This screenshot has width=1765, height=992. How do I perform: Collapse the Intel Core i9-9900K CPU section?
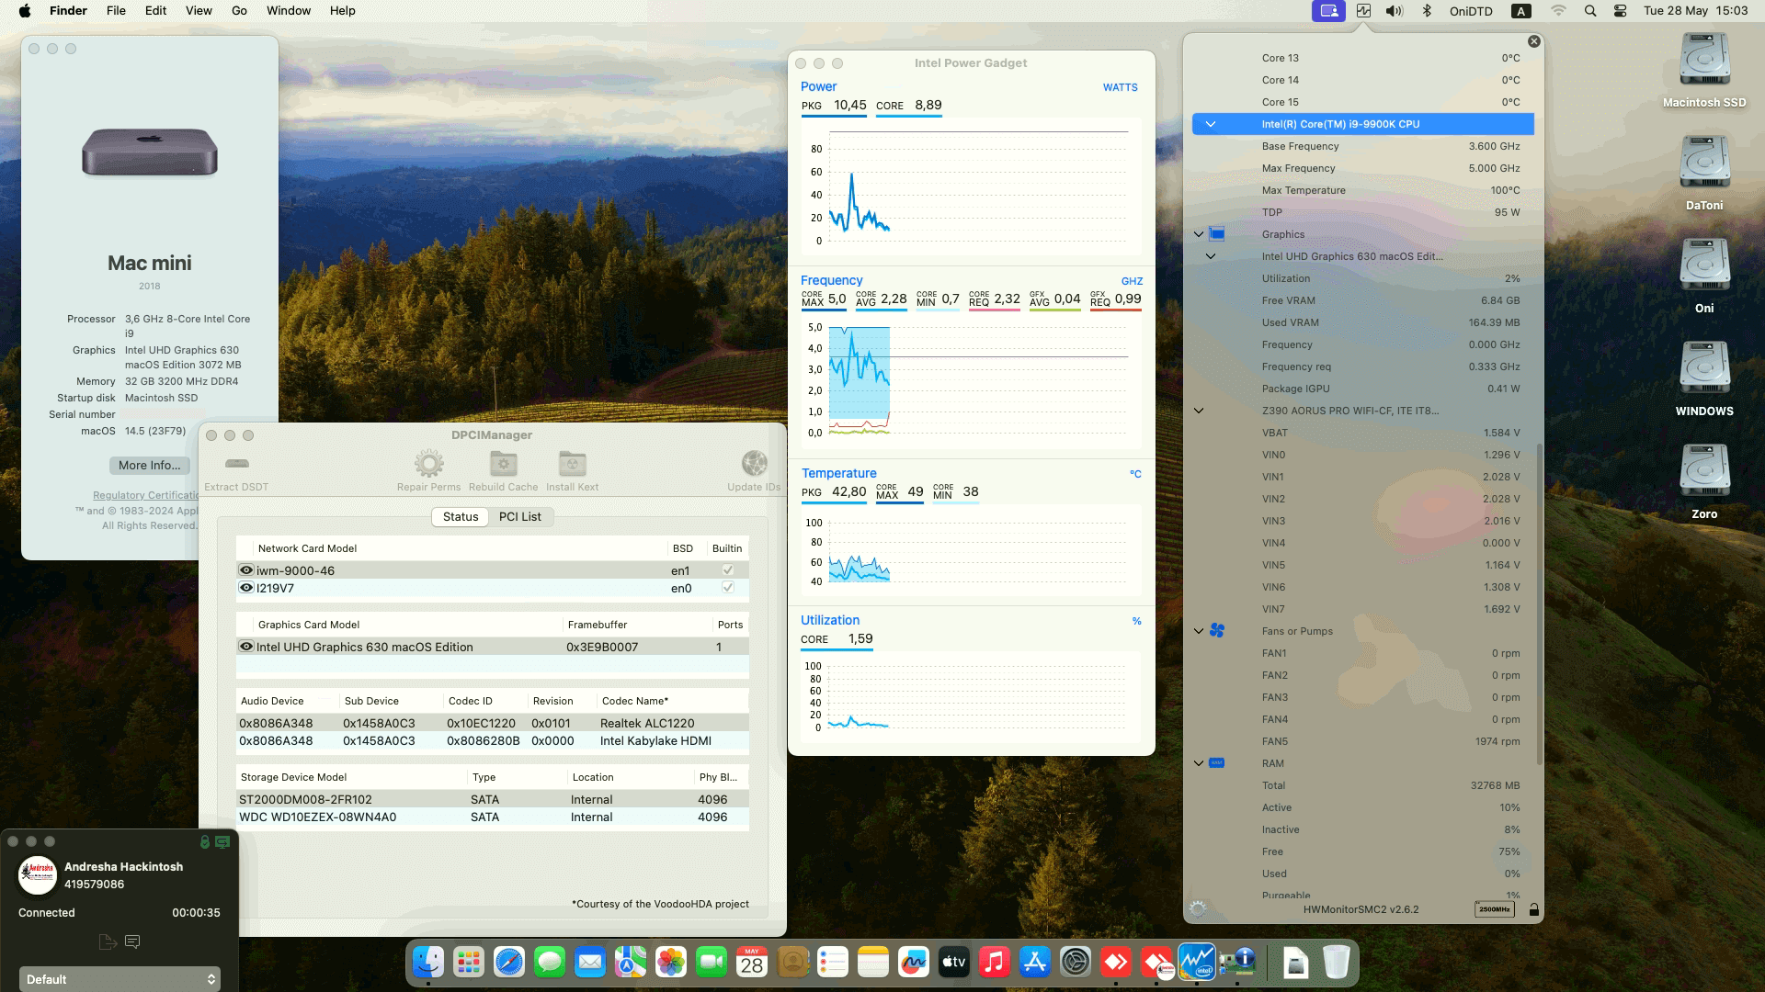(1213, 123)
